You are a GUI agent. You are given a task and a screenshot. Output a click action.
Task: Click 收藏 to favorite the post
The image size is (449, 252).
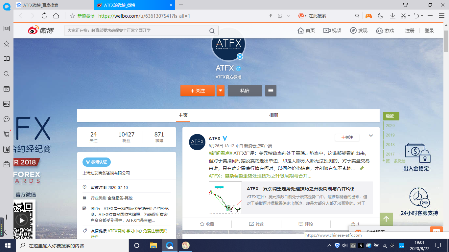click(x=207, y=224)
